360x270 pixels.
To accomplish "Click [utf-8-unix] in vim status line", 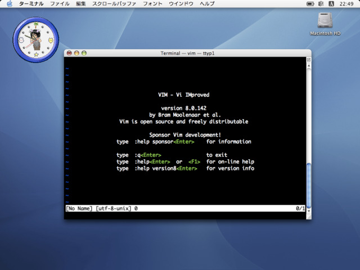I will point(114,209).
